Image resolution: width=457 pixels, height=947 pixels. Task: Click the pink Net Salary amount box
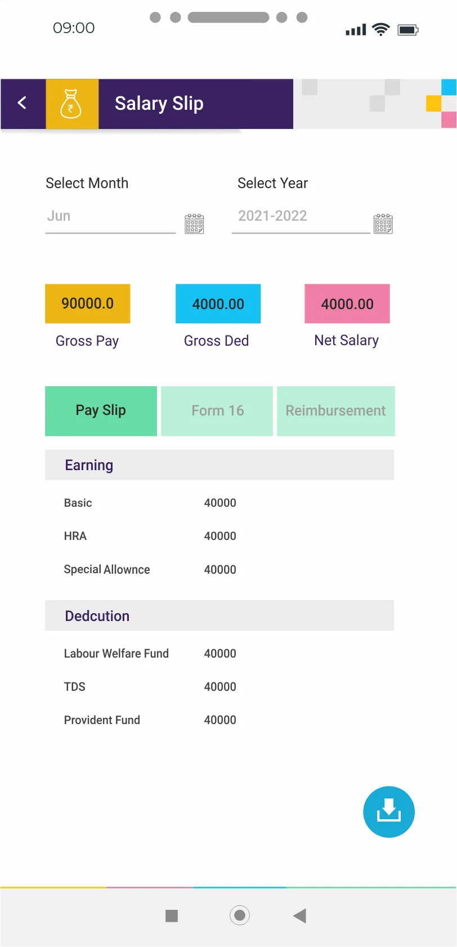click(347, 304)
